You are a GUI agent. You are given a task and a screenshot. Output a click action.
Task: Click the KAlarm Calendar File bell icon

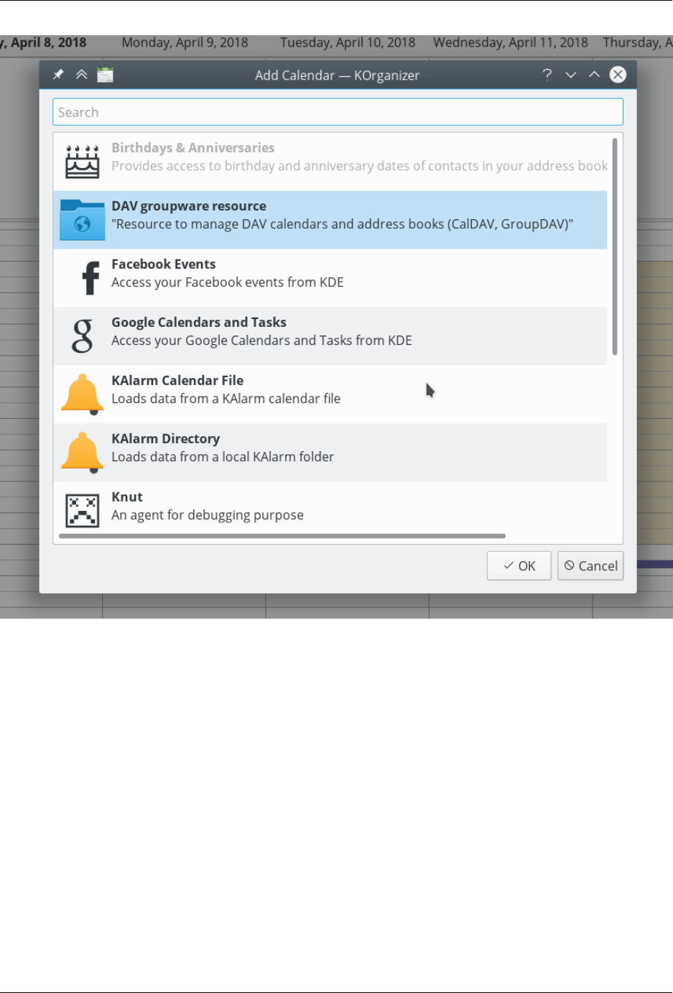click(82, 394)
